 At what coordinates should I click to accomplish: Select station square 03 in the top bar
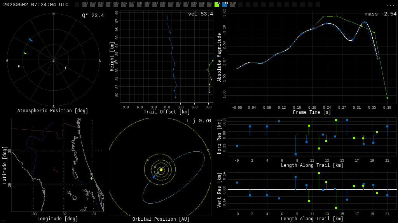pos(100,5)
